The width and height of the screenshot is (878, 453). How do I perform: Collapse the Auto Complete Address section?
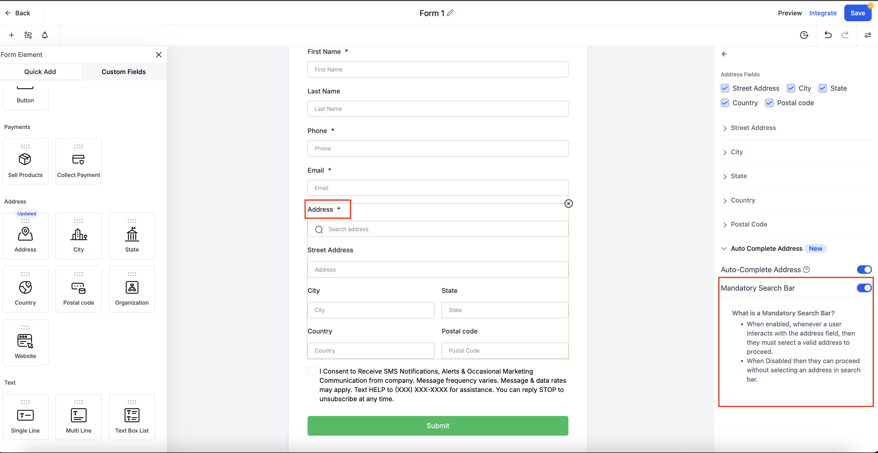766,249
